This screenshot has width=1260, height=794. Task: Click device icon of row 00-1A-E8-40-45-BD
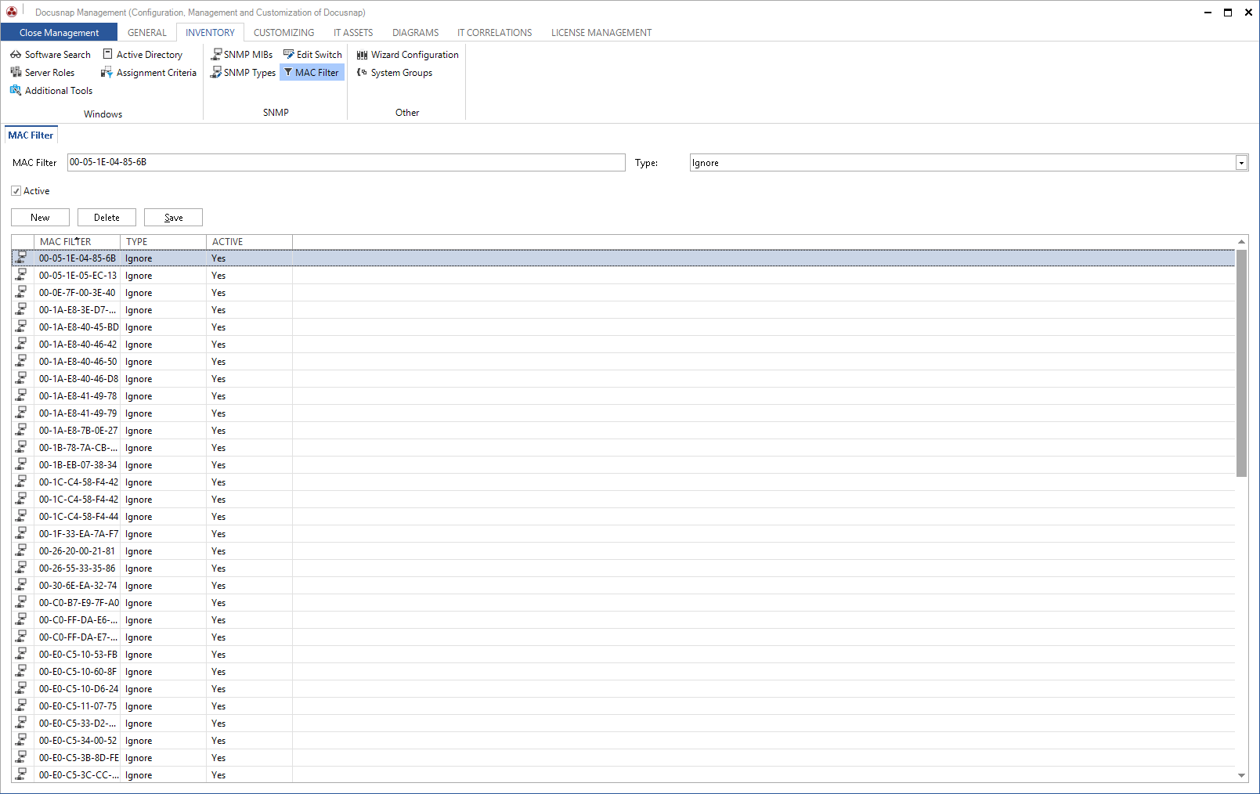pyautogui.click(x=22, y=327)
